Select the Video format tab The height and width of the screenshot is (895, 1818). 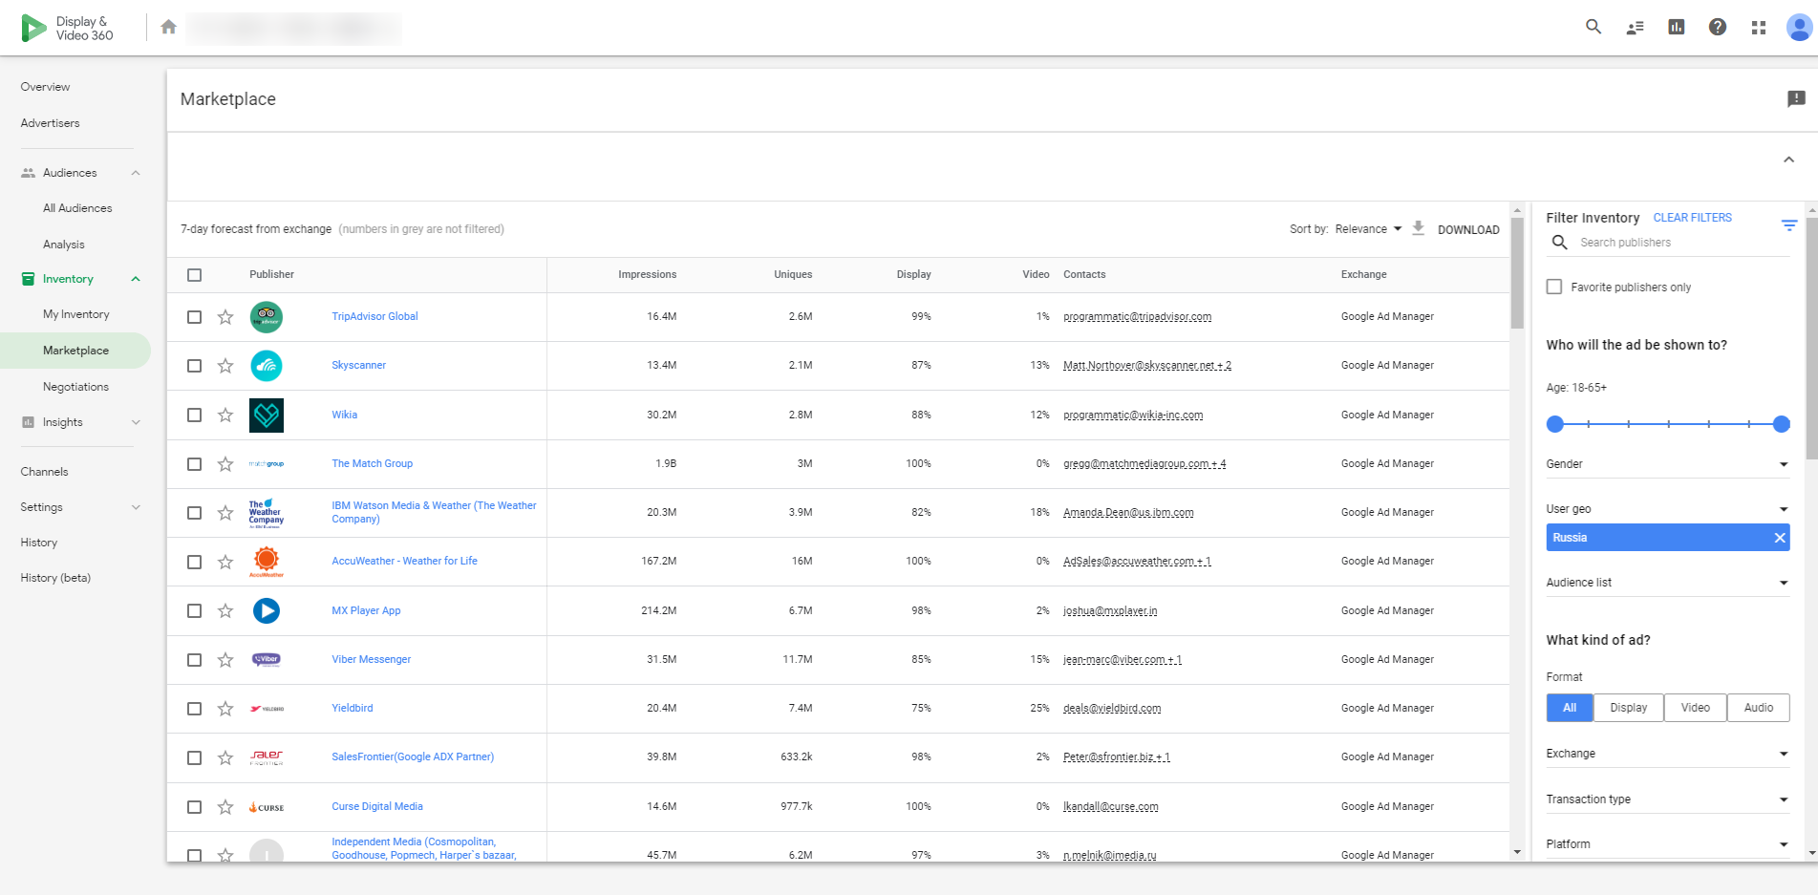[1695, 708]
